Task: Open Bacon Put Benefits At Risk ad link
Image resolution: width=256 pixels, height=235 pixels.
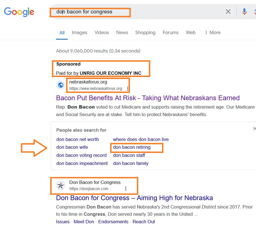Action: [148, 98]
